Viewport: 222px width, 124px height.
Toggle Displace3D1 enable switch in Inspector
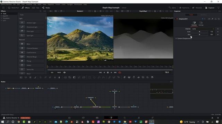177,19
